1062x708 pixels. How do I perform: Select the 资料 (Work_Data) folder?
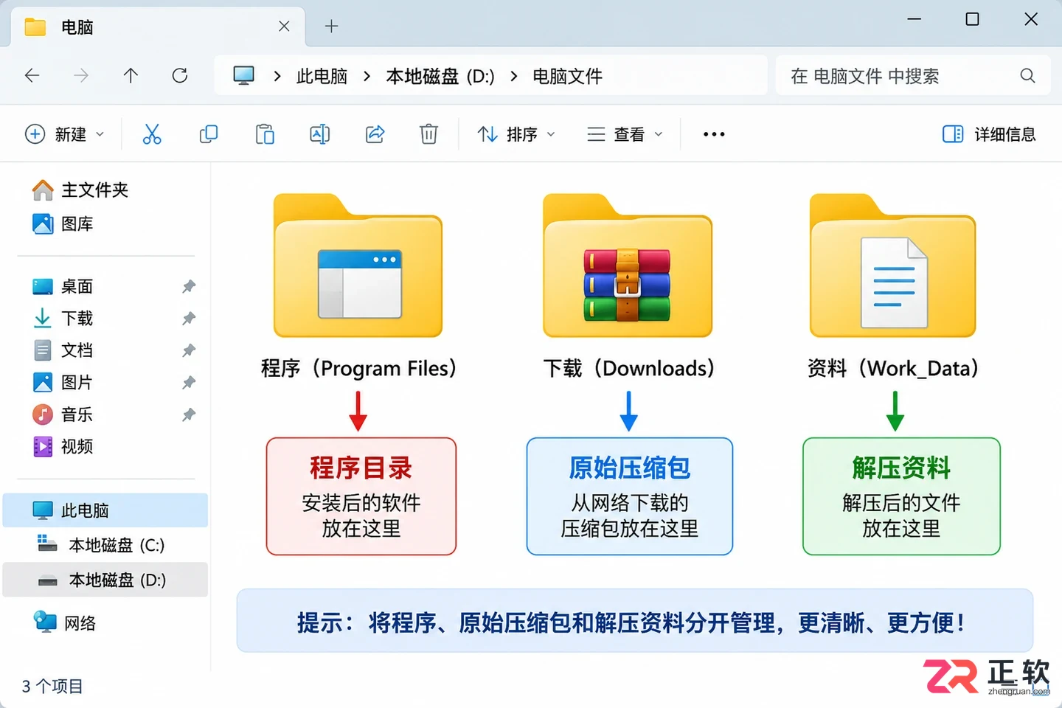click(893, 287)
